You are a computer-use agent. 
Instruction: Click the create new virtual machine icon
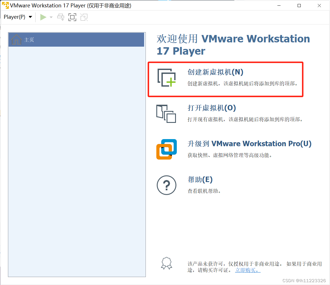point(167,78)
